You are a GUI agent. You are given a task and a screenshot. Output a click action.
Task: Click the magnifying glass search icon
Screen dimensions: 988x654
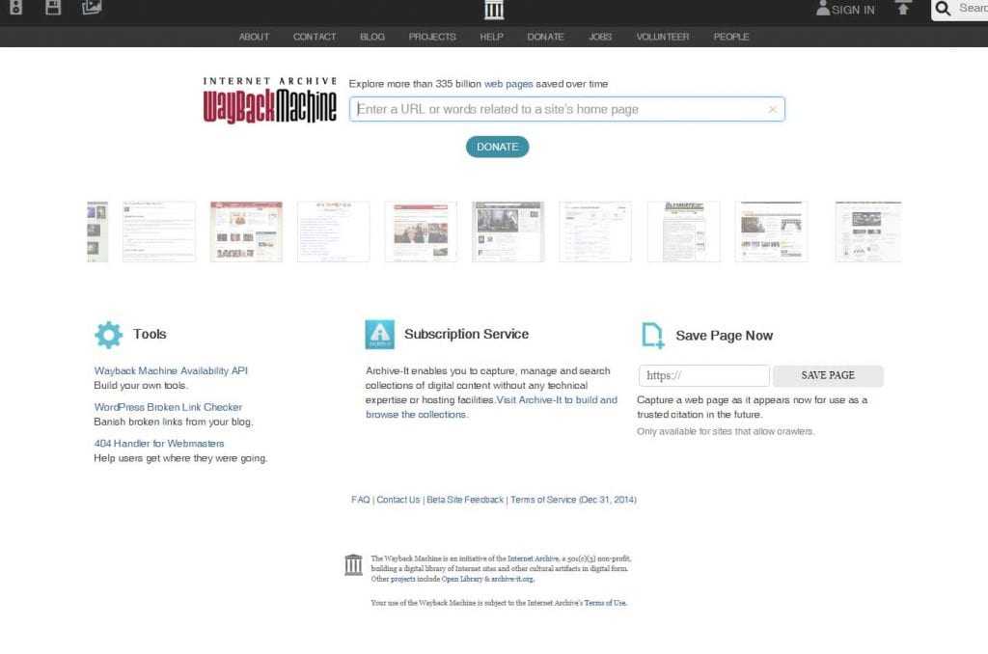click(943, 8)
